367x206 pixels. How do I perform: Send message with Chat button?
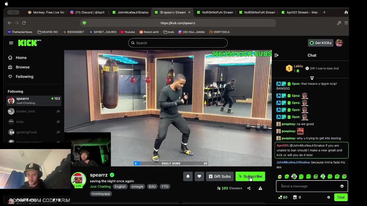341,197
